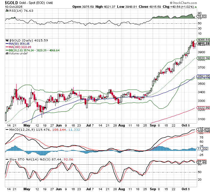The height and width of the screenshot is (192, 210).
Task: Click the RSI mountain icon beside RSI(14)
Action: point(7,10)
